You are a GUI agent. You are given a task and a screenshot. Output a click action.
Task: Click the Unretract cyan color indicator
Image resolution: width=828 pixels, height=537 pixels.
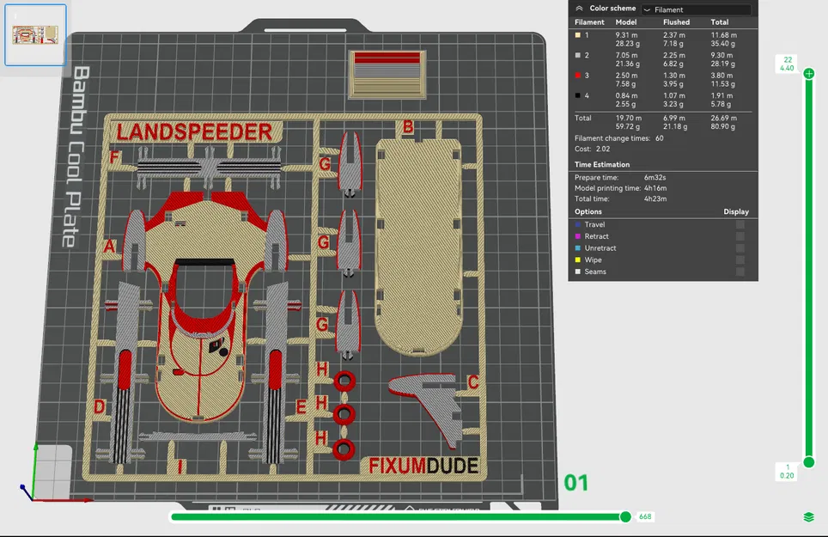578,248
